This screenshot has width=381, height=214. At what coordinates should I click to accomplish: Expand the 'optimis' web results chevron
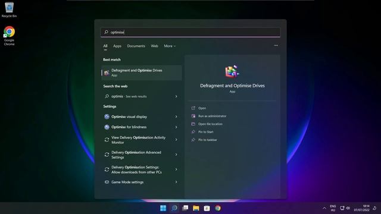pos(176,96)
